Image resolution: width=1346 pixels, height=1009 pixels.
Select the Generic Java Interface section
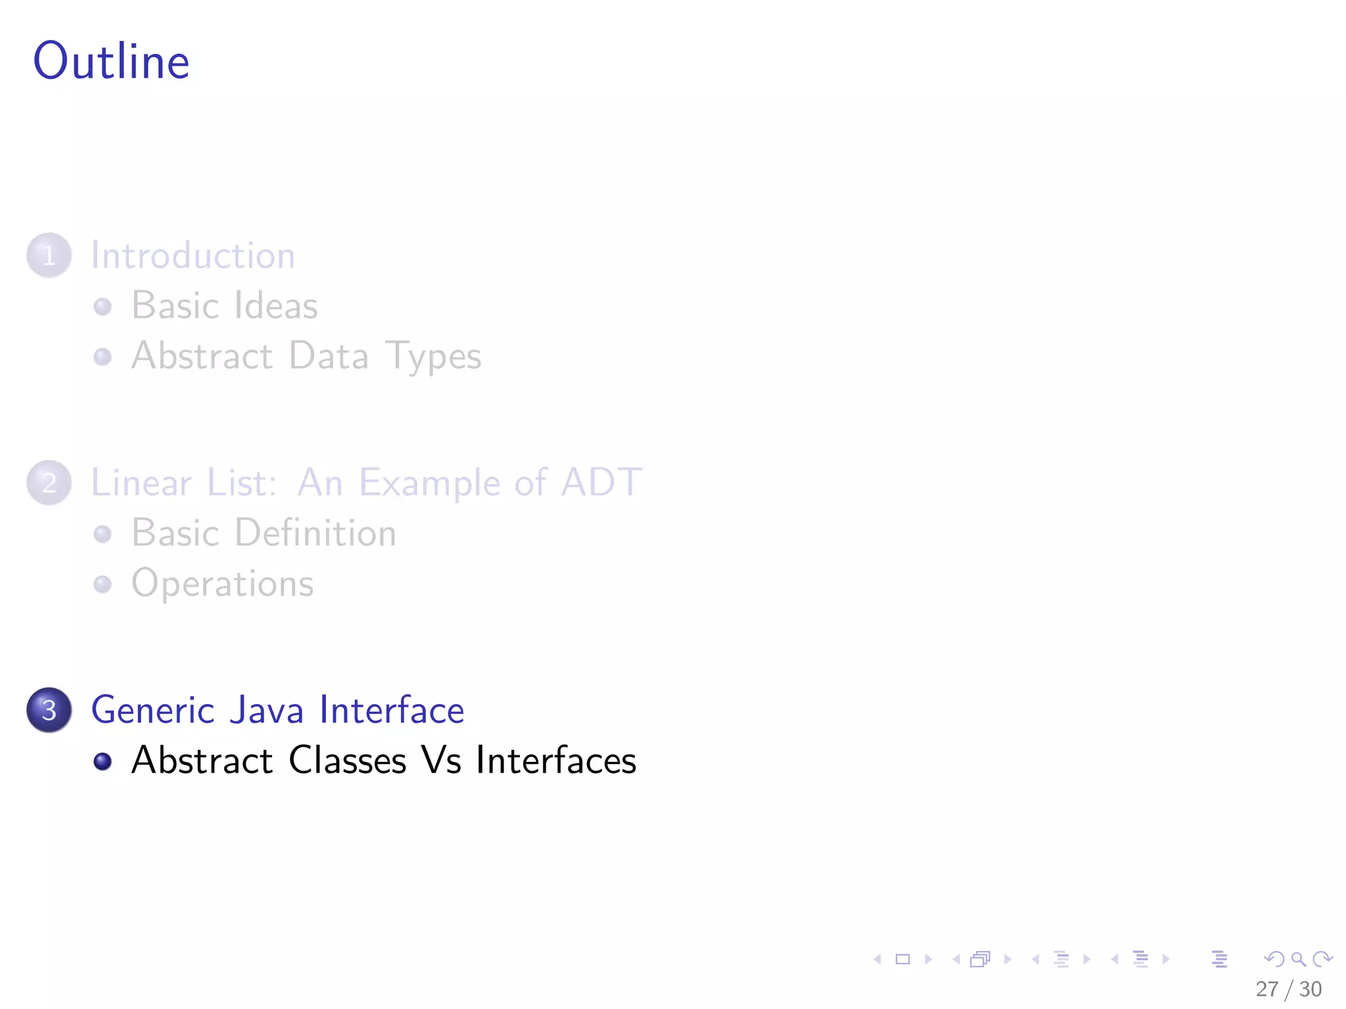tap(277, 710)
